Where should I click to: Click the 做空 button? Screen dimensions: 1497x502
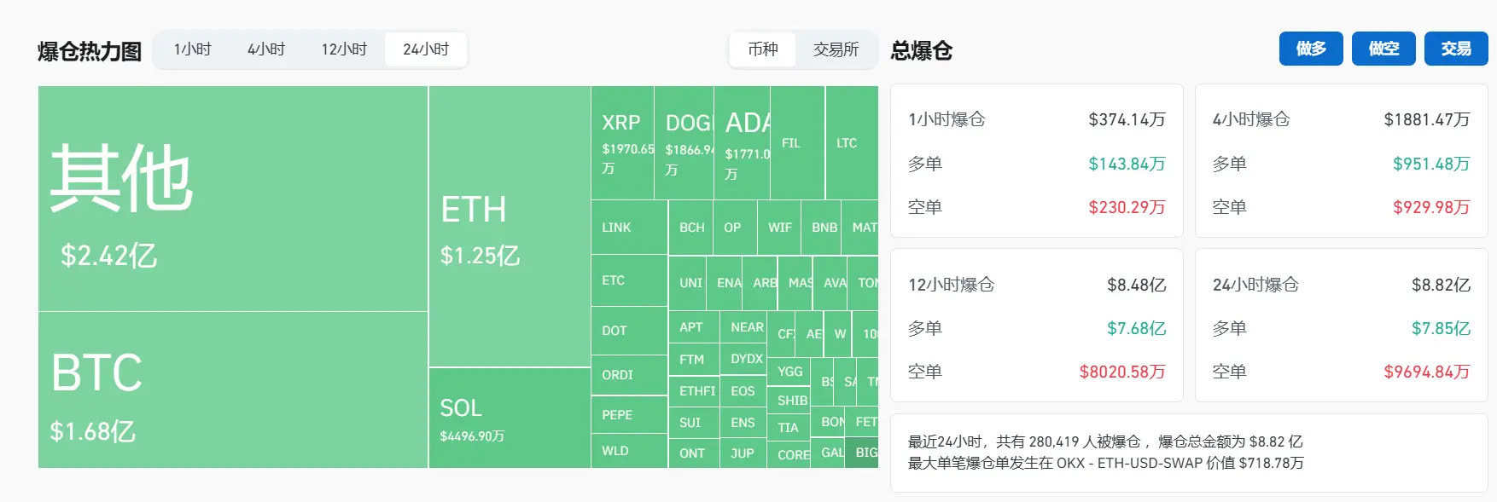pos(1383,49)
